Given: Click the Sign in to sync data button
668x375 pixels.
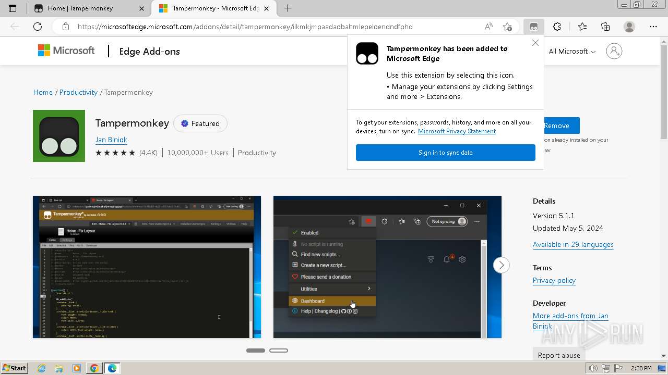Looking at the screenshot, I should [445, 153].
